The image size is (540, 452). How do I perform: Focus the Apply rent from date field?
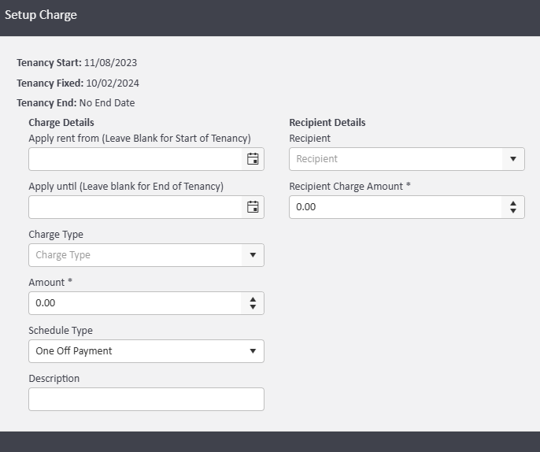[x=134, y=159]
